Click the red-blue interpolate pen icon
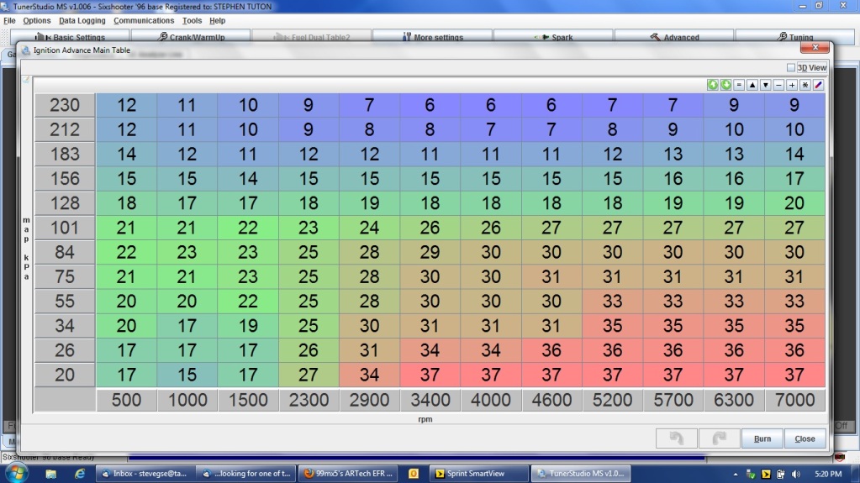The height and width of the screenshot is (483, 860). [818, 85]
